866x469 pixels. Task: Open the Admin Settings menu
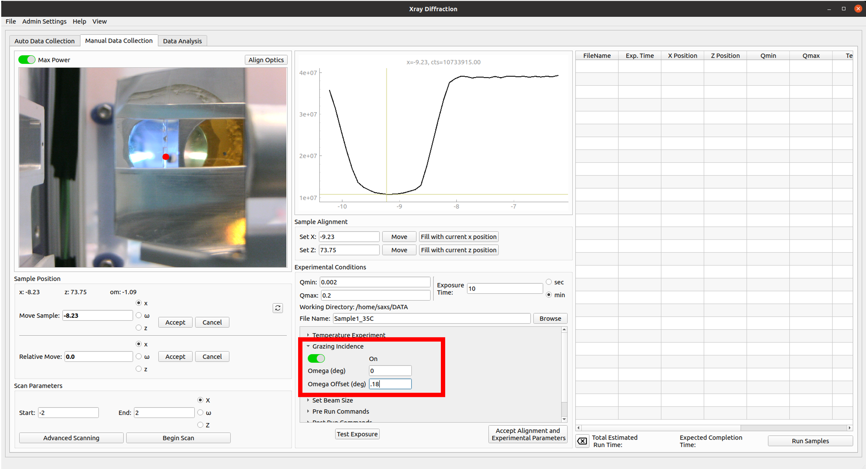tap(44, 21)
